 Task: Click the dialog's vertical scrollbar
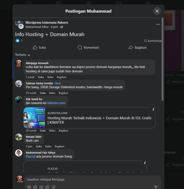click(163, 59)
